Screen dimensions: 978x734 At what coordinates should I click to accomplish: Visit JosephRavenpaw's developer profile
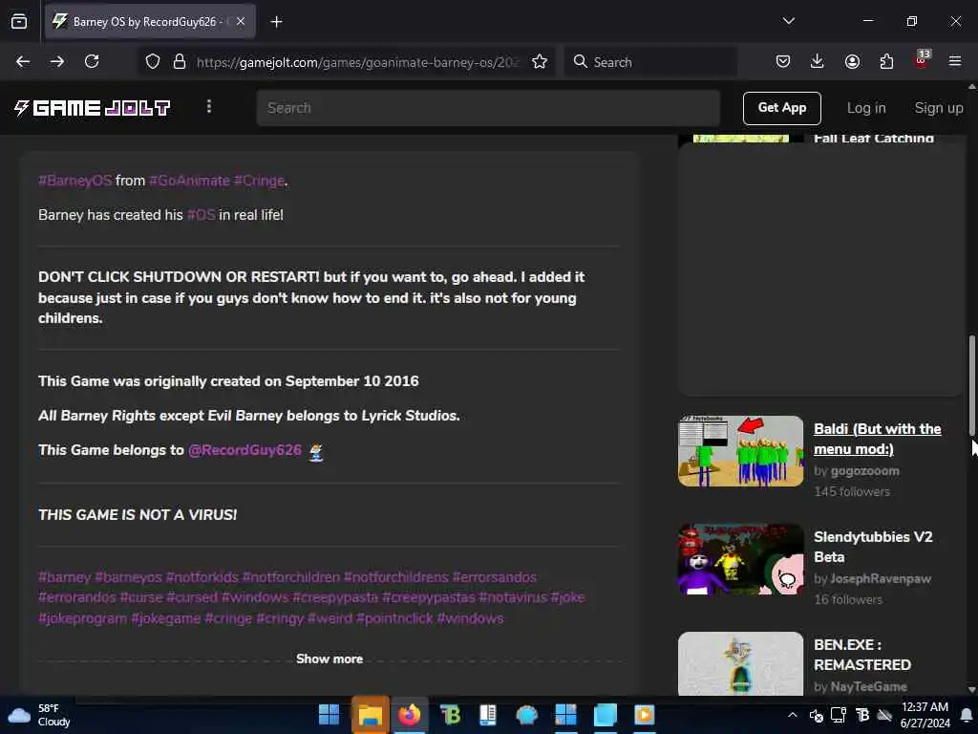coord(880,578)
